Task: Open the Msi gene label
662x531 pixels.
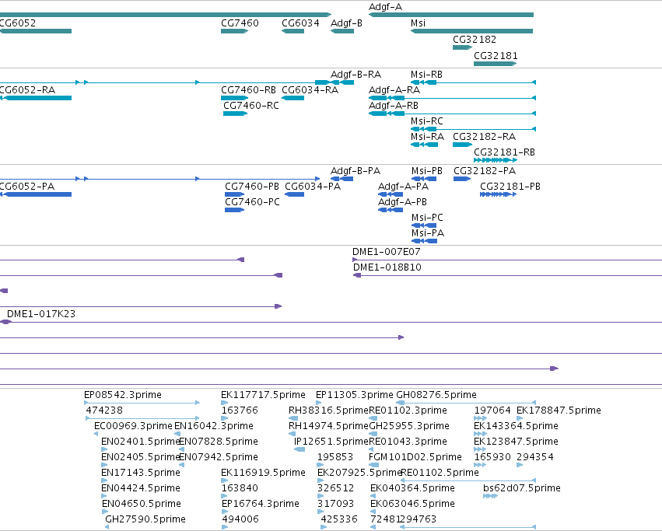Action: (418, 23)
